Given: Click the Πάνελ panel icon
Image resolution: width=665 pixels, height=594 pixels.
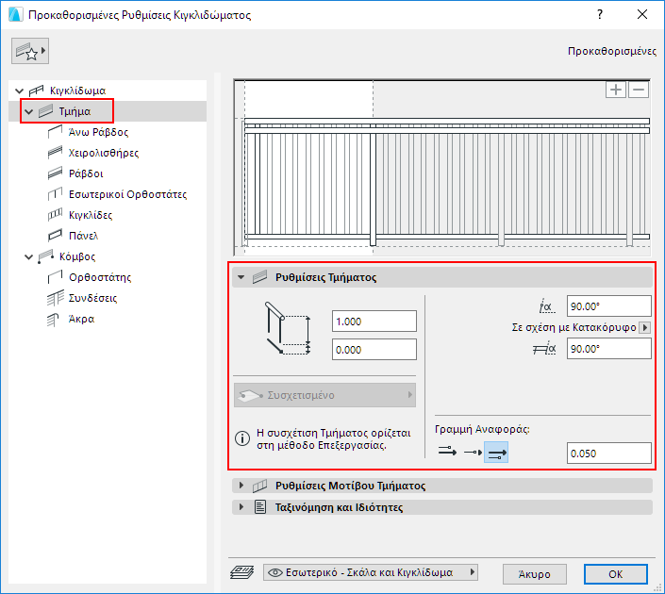Looking at the screenshot, I should [55, 236].
